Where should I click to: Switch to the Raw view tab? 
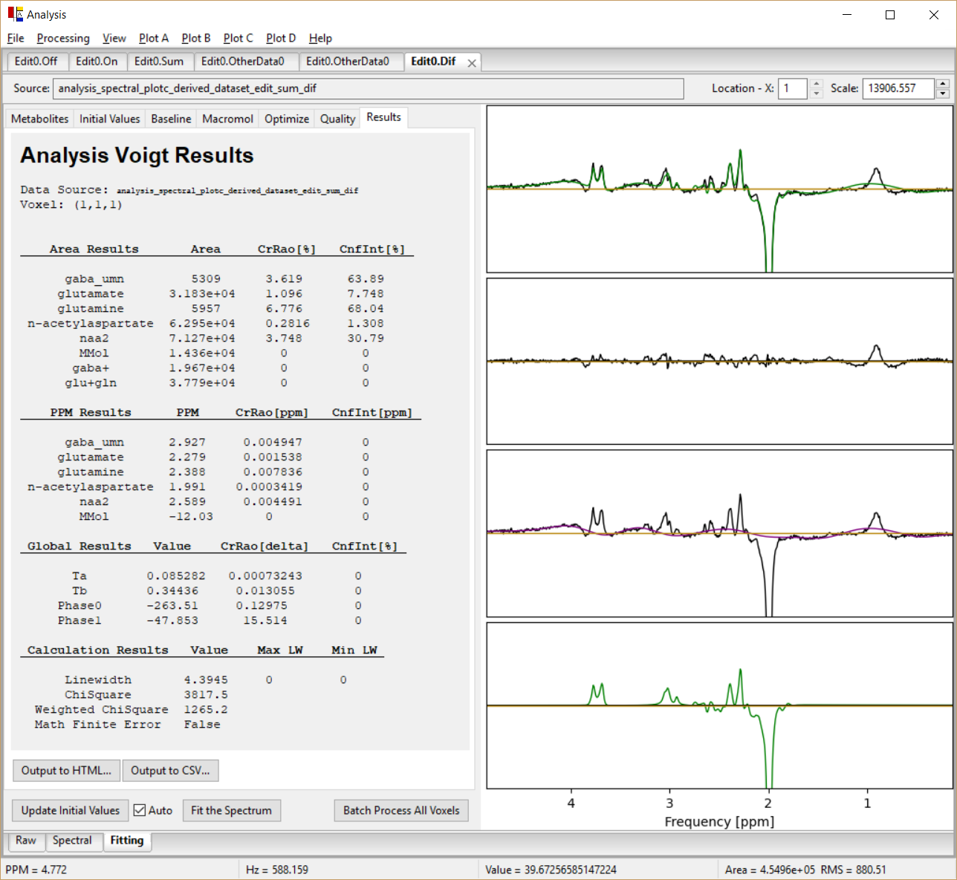tap(26, 841)
